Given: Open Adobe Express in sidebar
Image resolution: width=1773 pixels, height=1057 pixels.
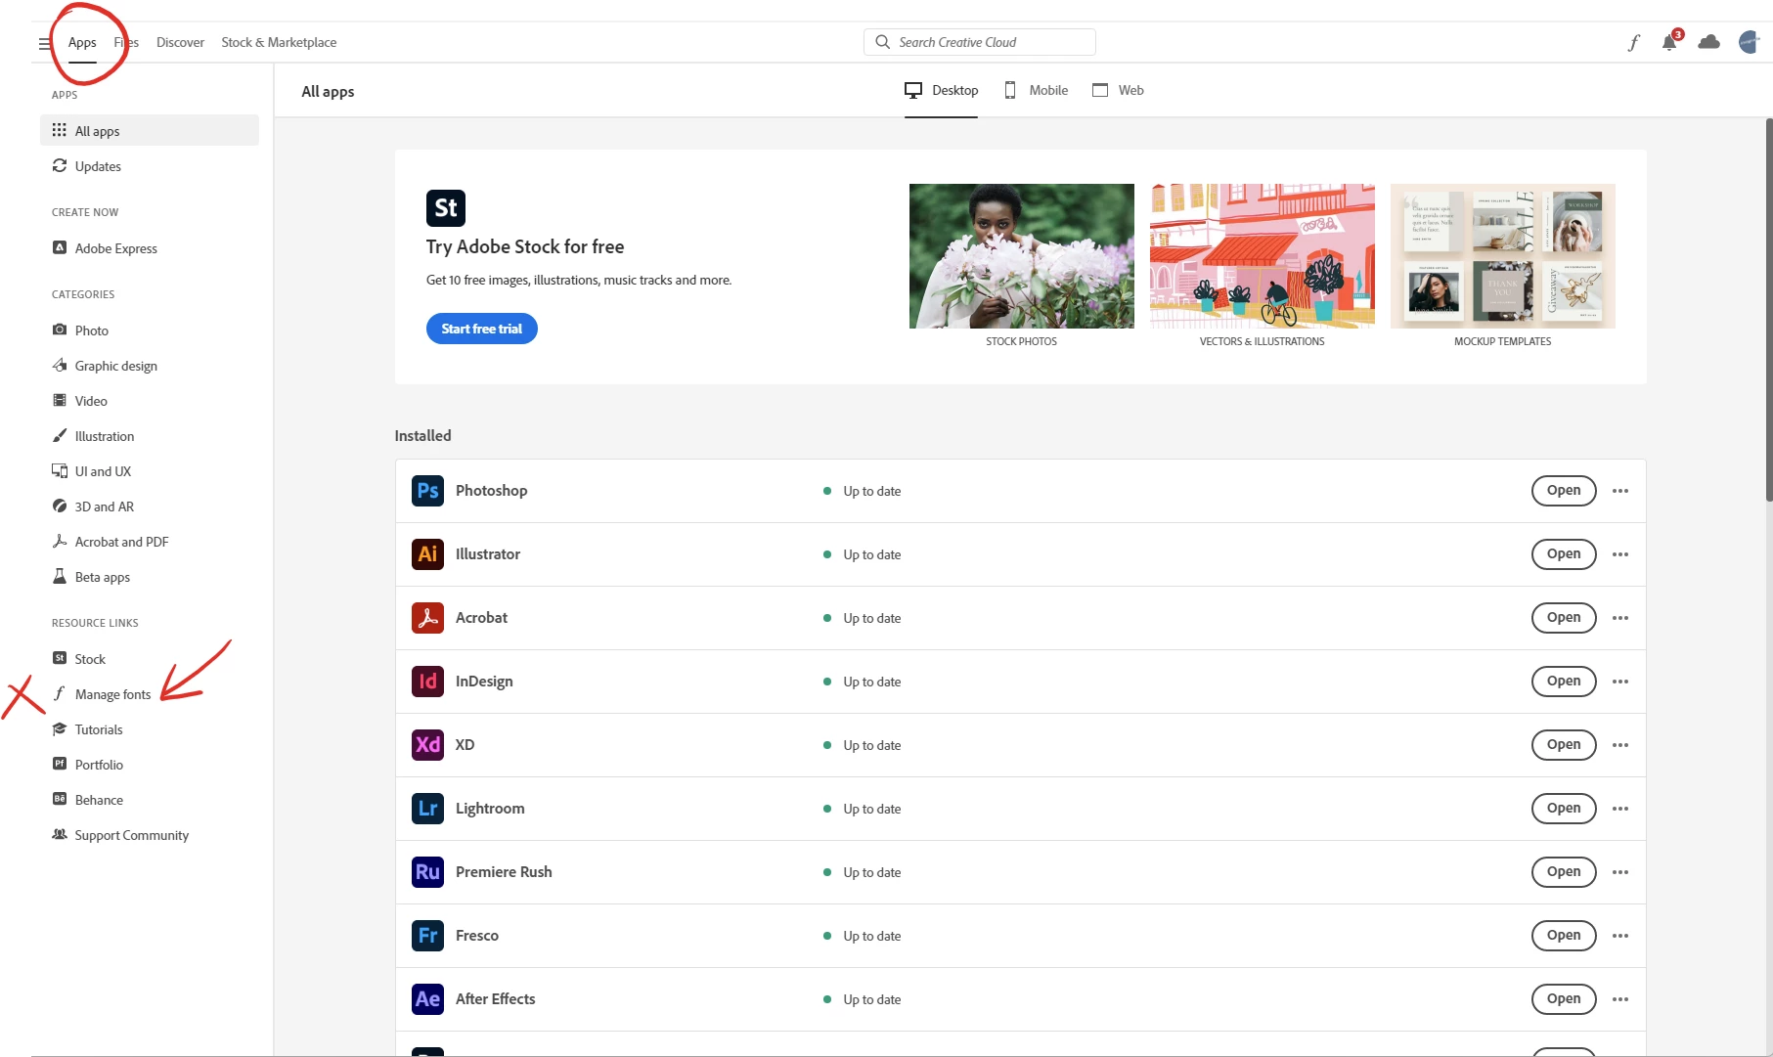Looking at the screenshot, I should point(150,248).
